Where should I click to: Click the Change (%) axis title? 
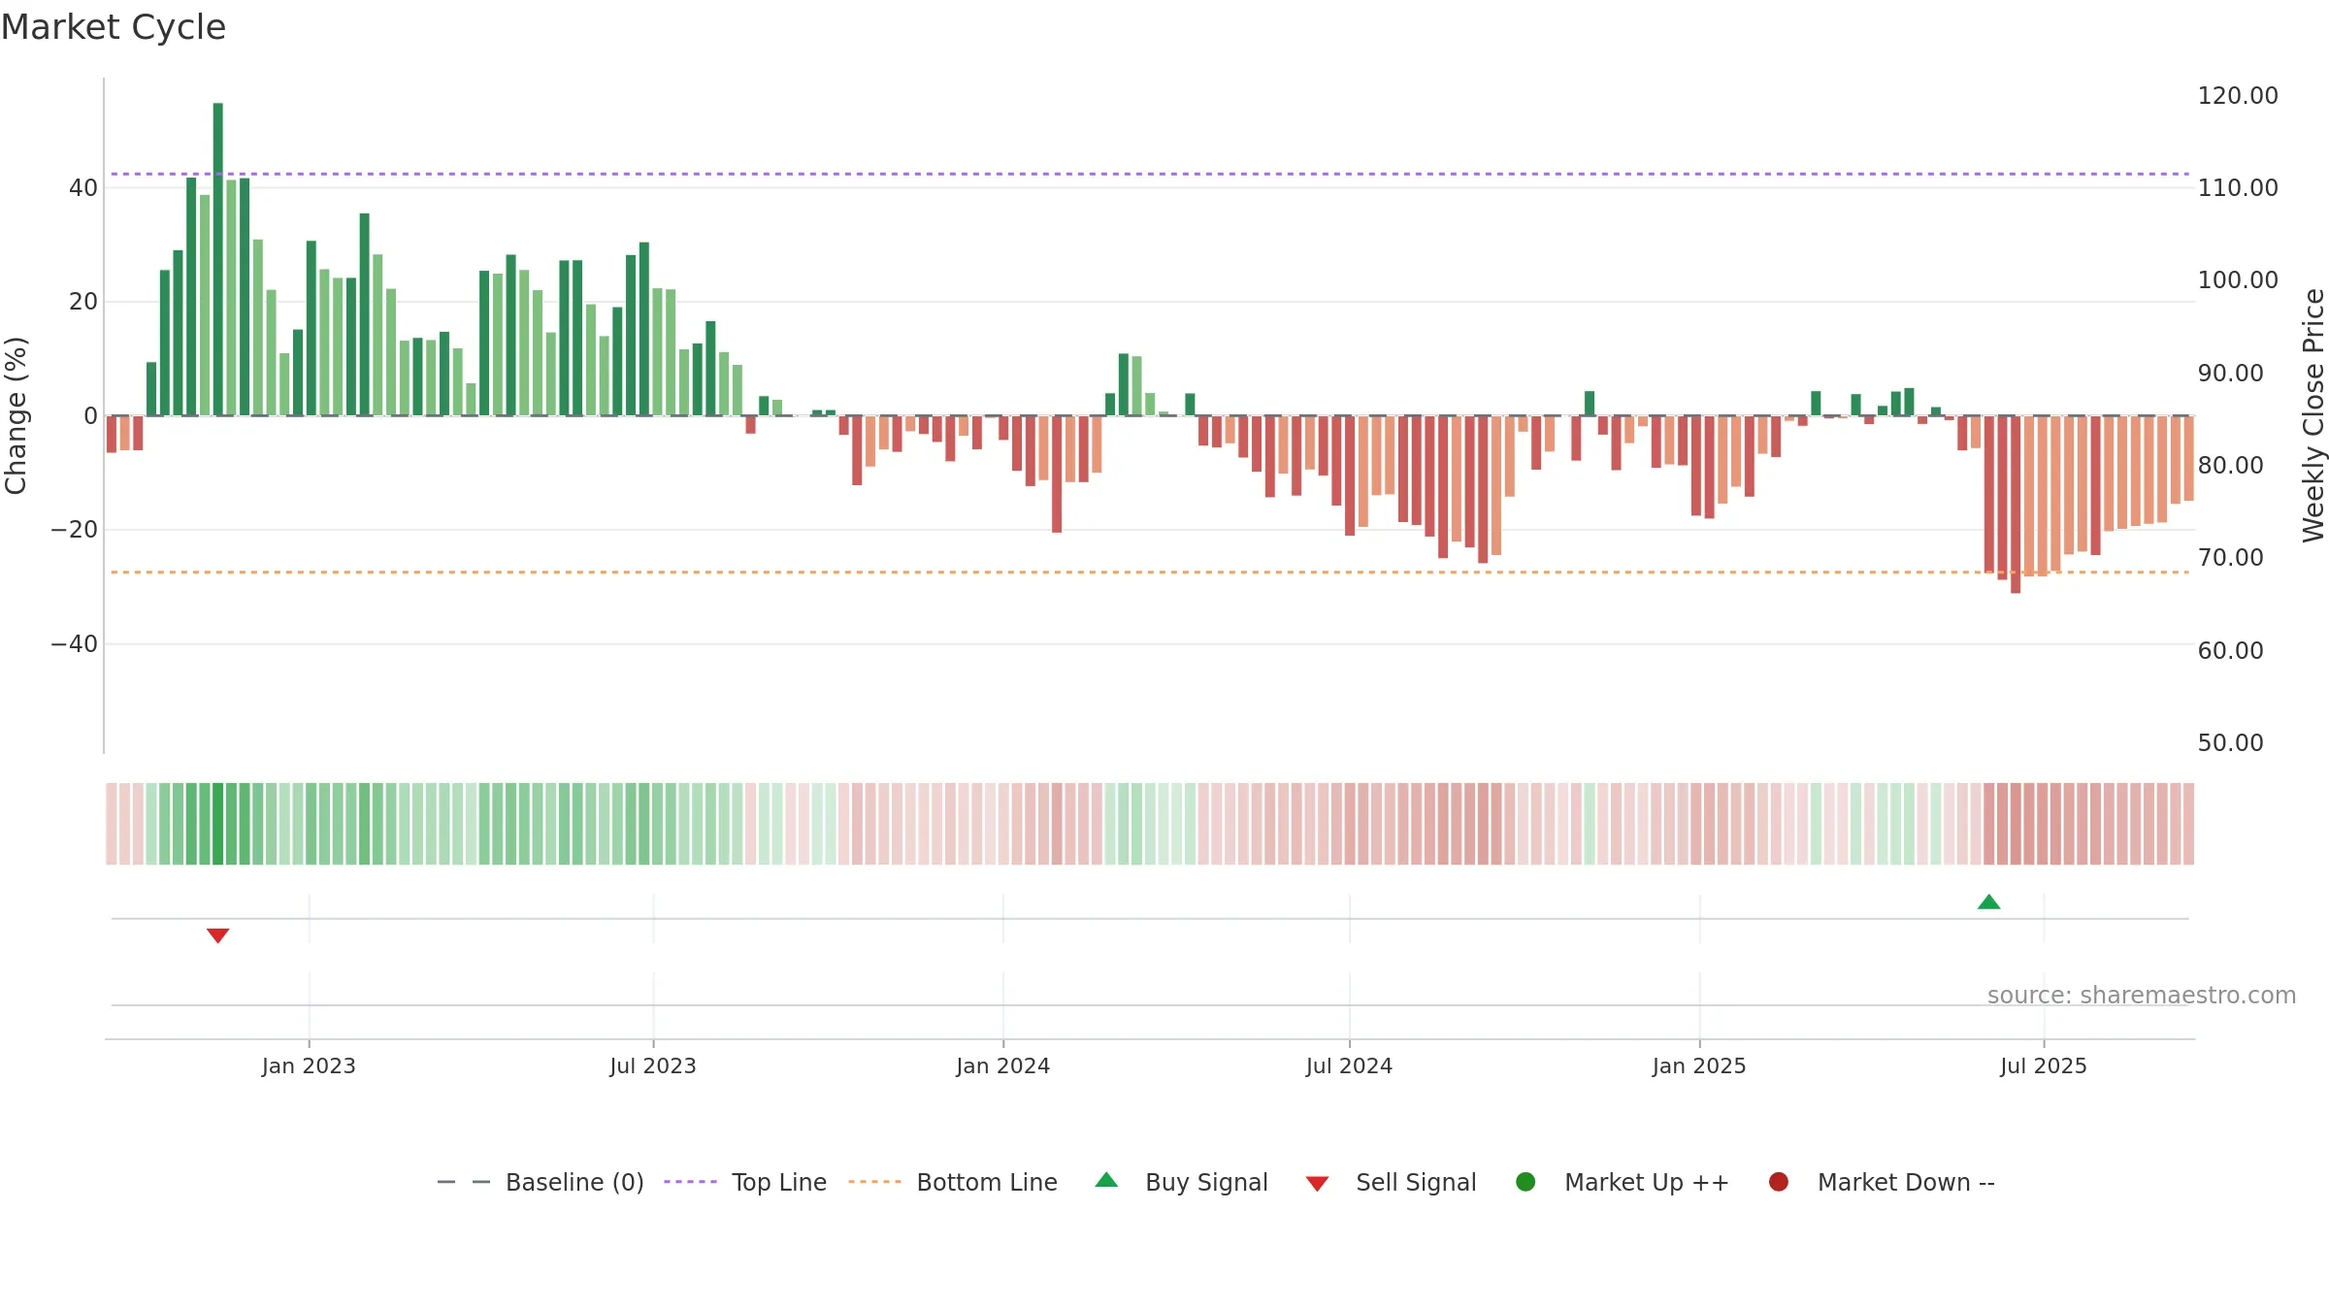tap(16, 415)
